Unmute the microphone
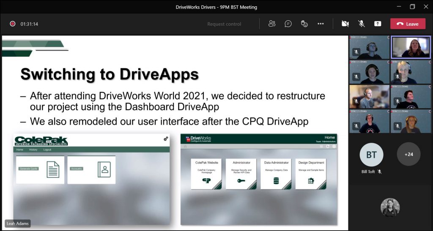This screenshot has width=433, height=231. 362,24
